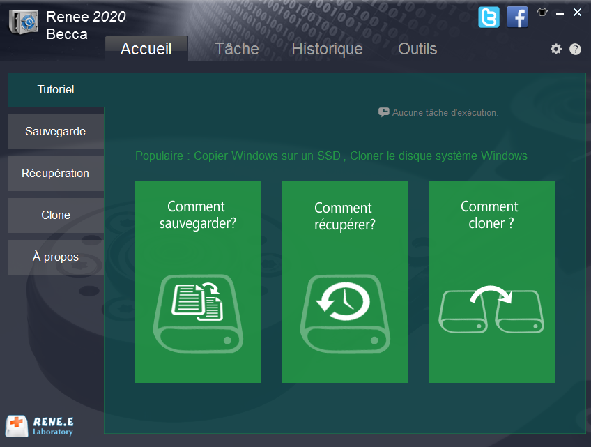
Task: Click the speech bubble status icon
Action: pos(384,112)
